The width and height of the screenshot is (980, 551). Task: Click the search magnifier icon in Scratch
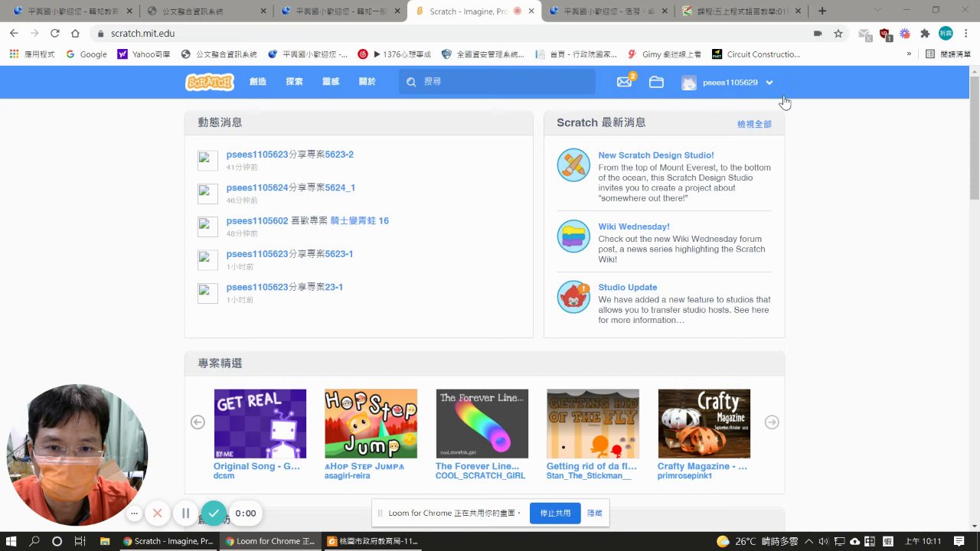click(x=411, y=82)
